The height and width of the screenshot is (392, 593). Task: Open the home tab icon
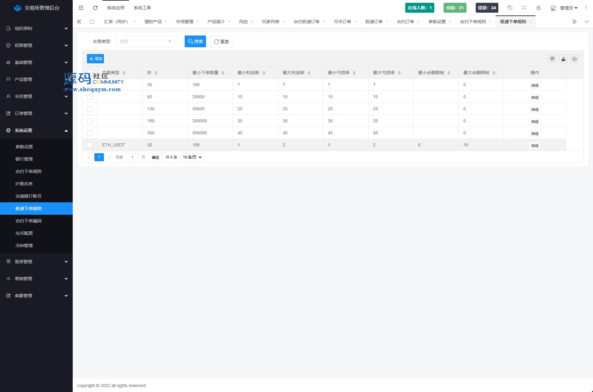point(92,22)
